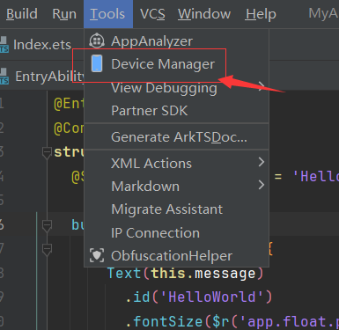Viewport: 339px width, 330px height.
Task: Open the Run menu
Action: 64,14
